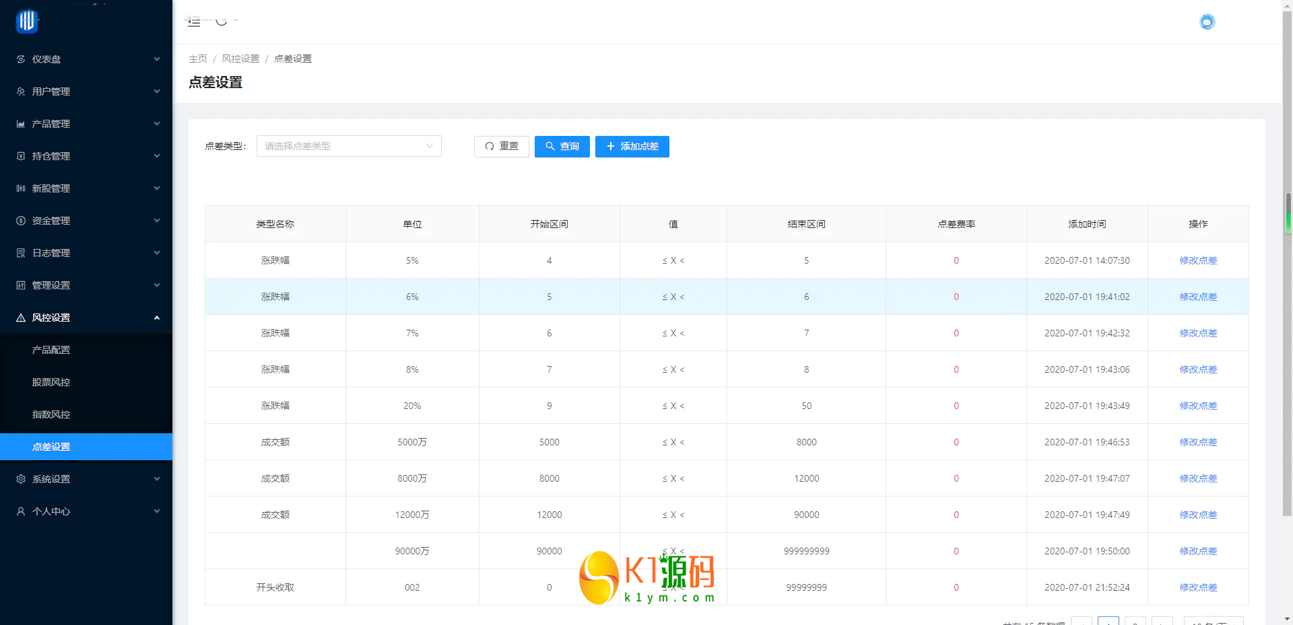Open the 股票风控 submenu item

tap(51, 382)
